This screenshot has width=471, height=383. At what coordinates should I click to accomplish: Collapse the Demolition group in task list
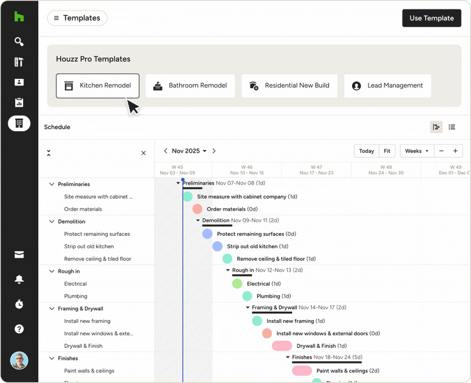52,222
